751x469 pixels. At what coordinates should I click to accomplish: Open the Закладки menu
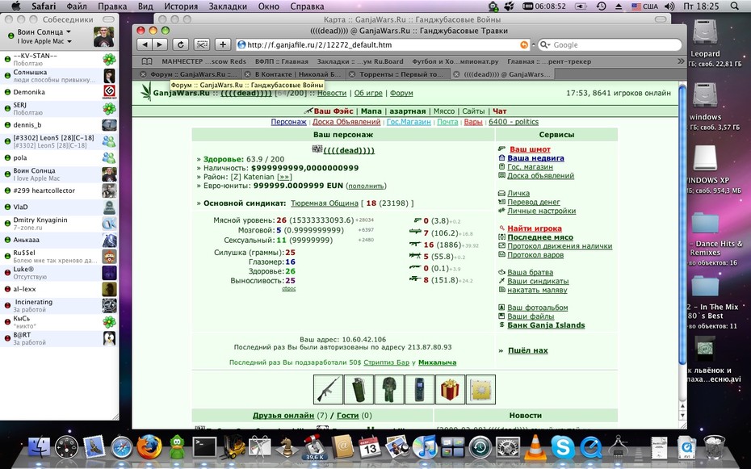[228, 6]
